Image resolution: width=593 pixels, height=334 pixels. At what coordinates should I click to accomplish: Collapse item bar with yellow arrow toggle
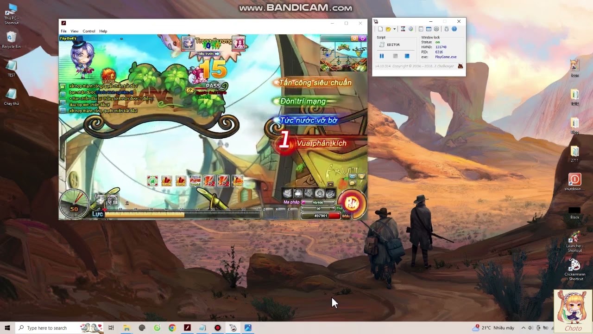[x=330, y=184]
